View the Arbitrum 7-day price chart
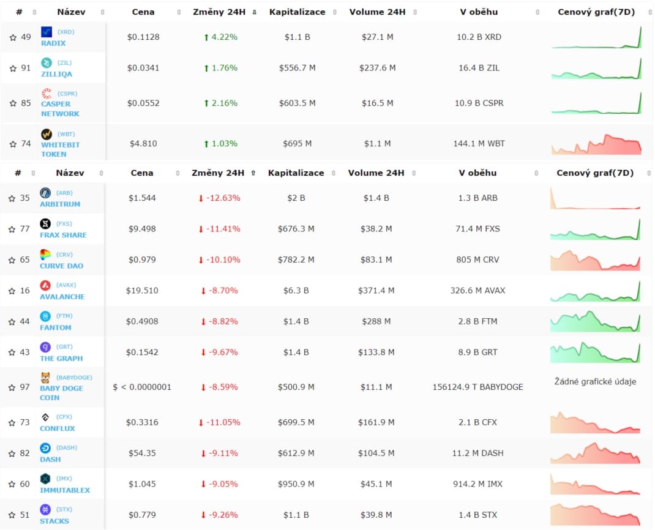 (595, 198)
